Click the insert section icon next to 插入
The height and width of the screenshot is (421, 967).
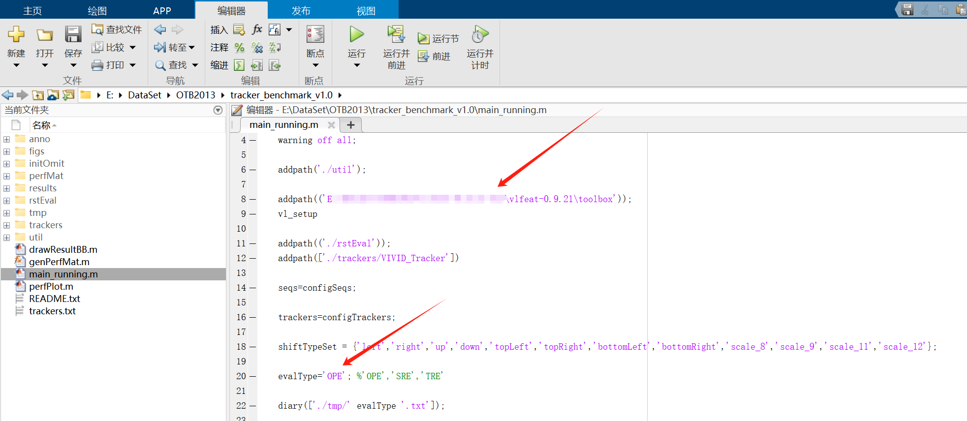239,30
